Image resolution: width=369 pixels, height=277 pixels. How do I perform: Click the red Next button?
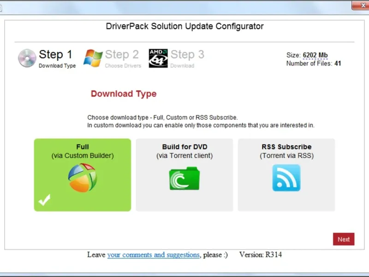tap(344, 239)
